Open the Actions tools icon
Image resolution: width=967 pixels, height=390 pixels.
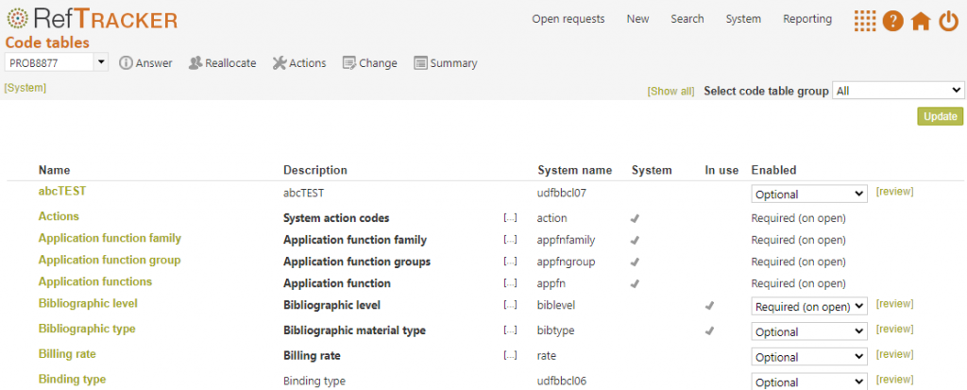tap(280, 63)
